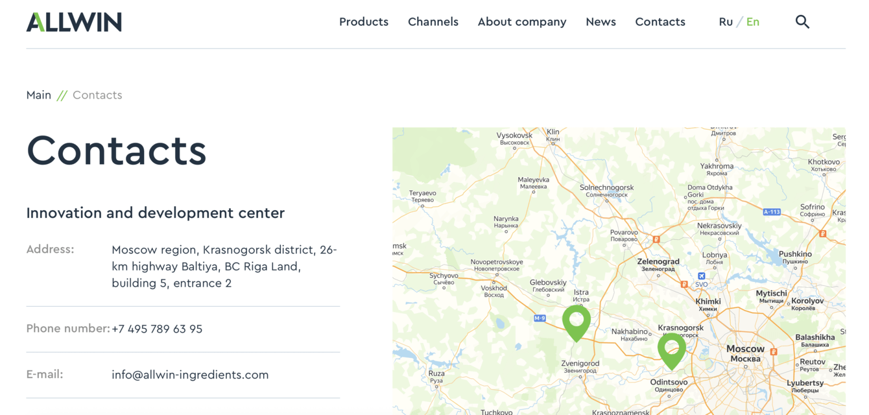
Task: Click the ALLWIN logo
Action: click(x=74, y=22)
